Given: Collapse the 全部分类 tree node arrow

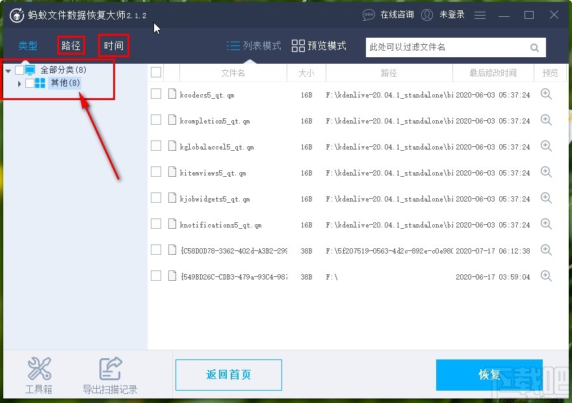Looking at the screenshot, I should click(x=8, y=70).
